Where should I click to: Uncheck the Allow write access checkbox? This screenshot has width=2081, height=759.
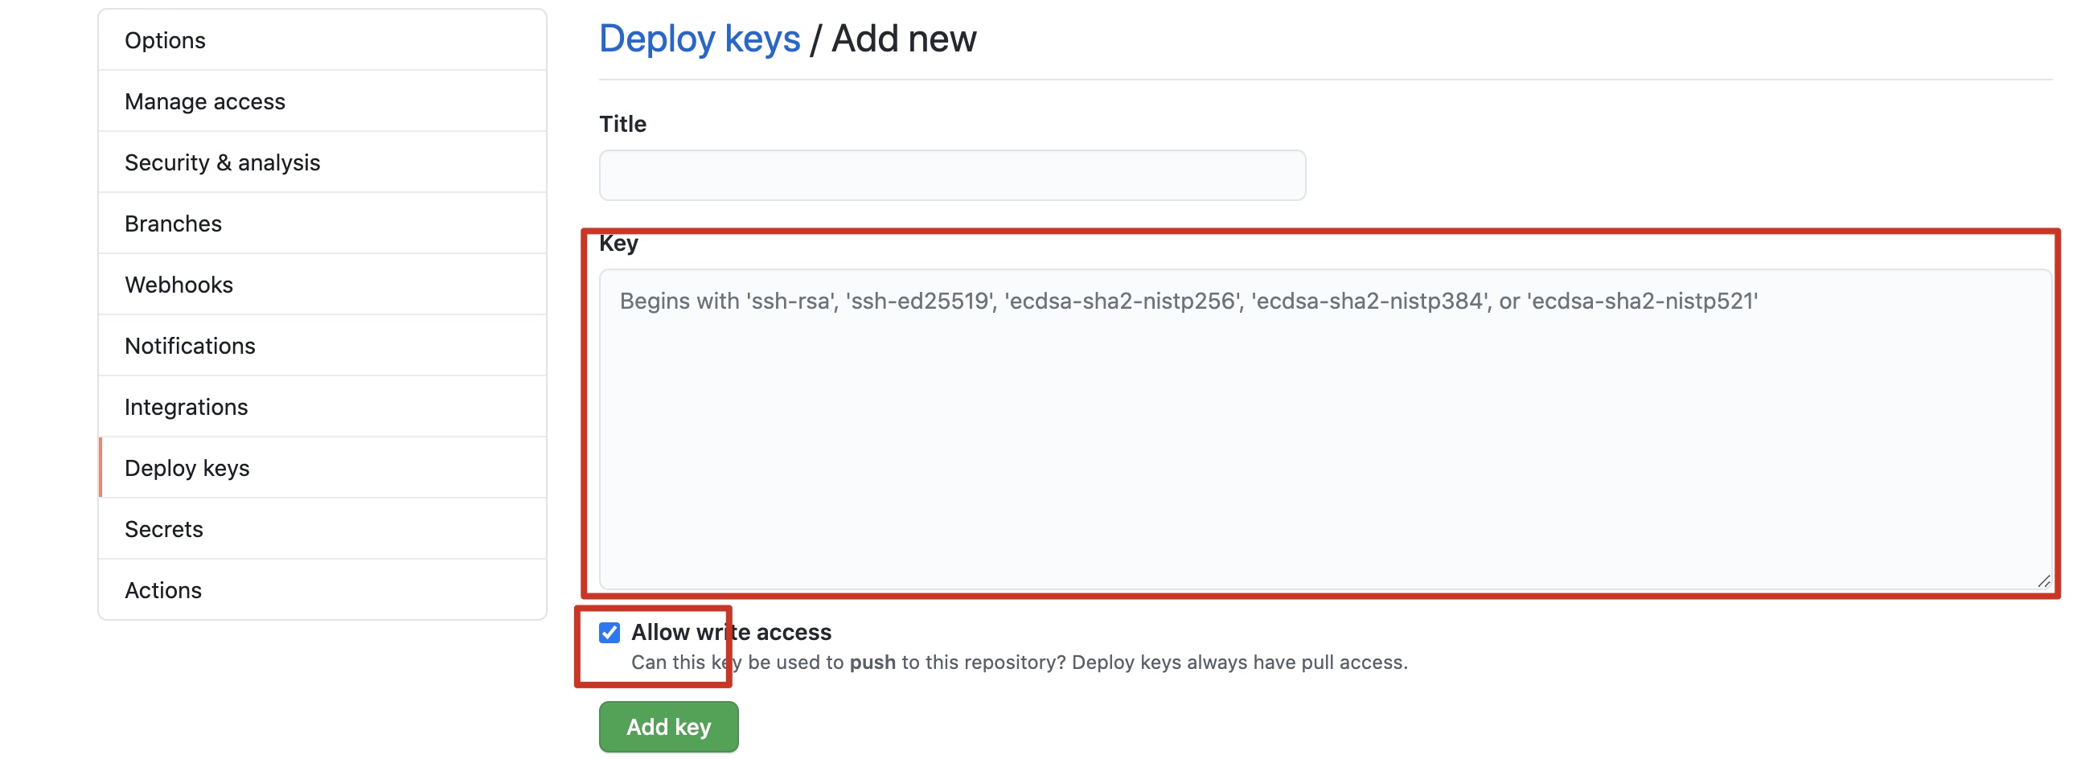click(610, 632)
